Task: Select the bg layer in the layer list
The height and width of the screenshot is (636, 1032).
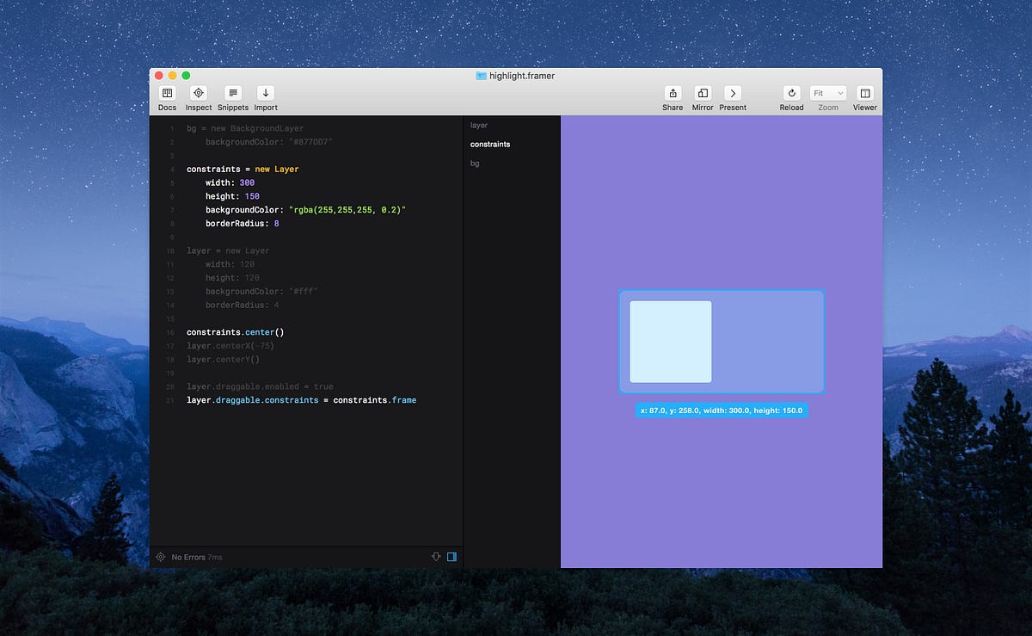Action: 475,163
